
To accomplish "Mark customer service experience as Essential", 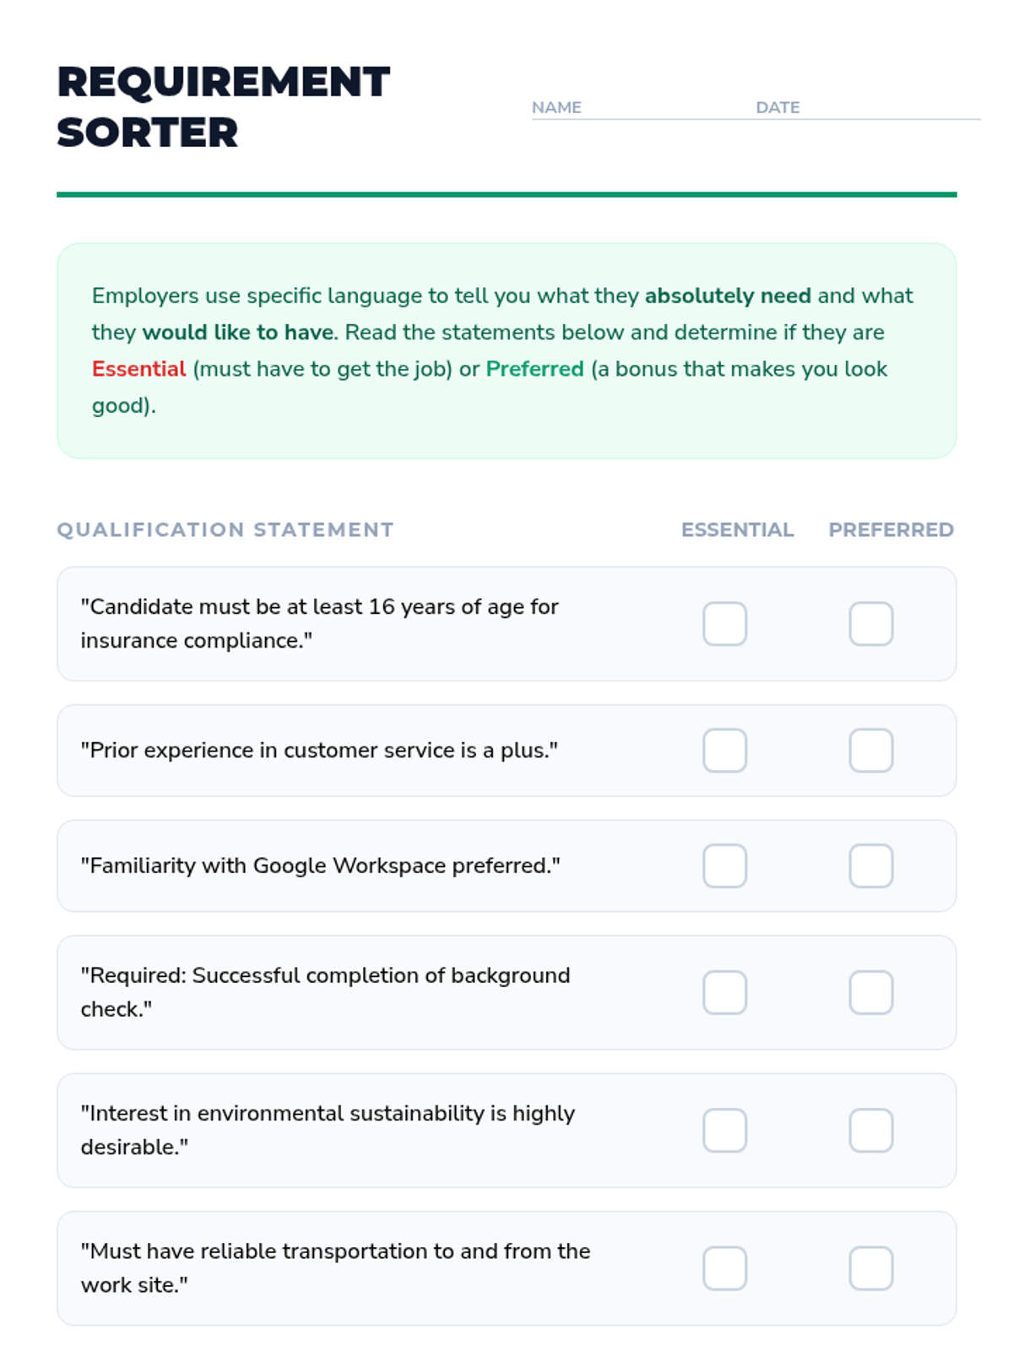I will pyautogui.click(x=724, y=751).
